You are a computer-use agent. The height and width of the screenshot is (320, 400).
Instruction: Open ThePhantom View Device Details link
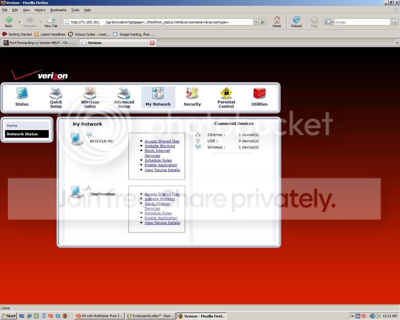[x=162, y=223]
